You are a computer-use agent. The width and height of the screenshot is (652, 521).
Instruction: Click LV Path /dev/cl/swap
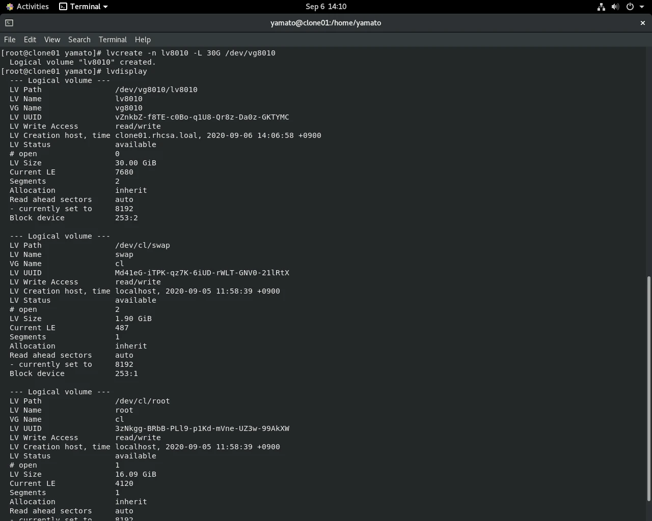coord(143,245)
